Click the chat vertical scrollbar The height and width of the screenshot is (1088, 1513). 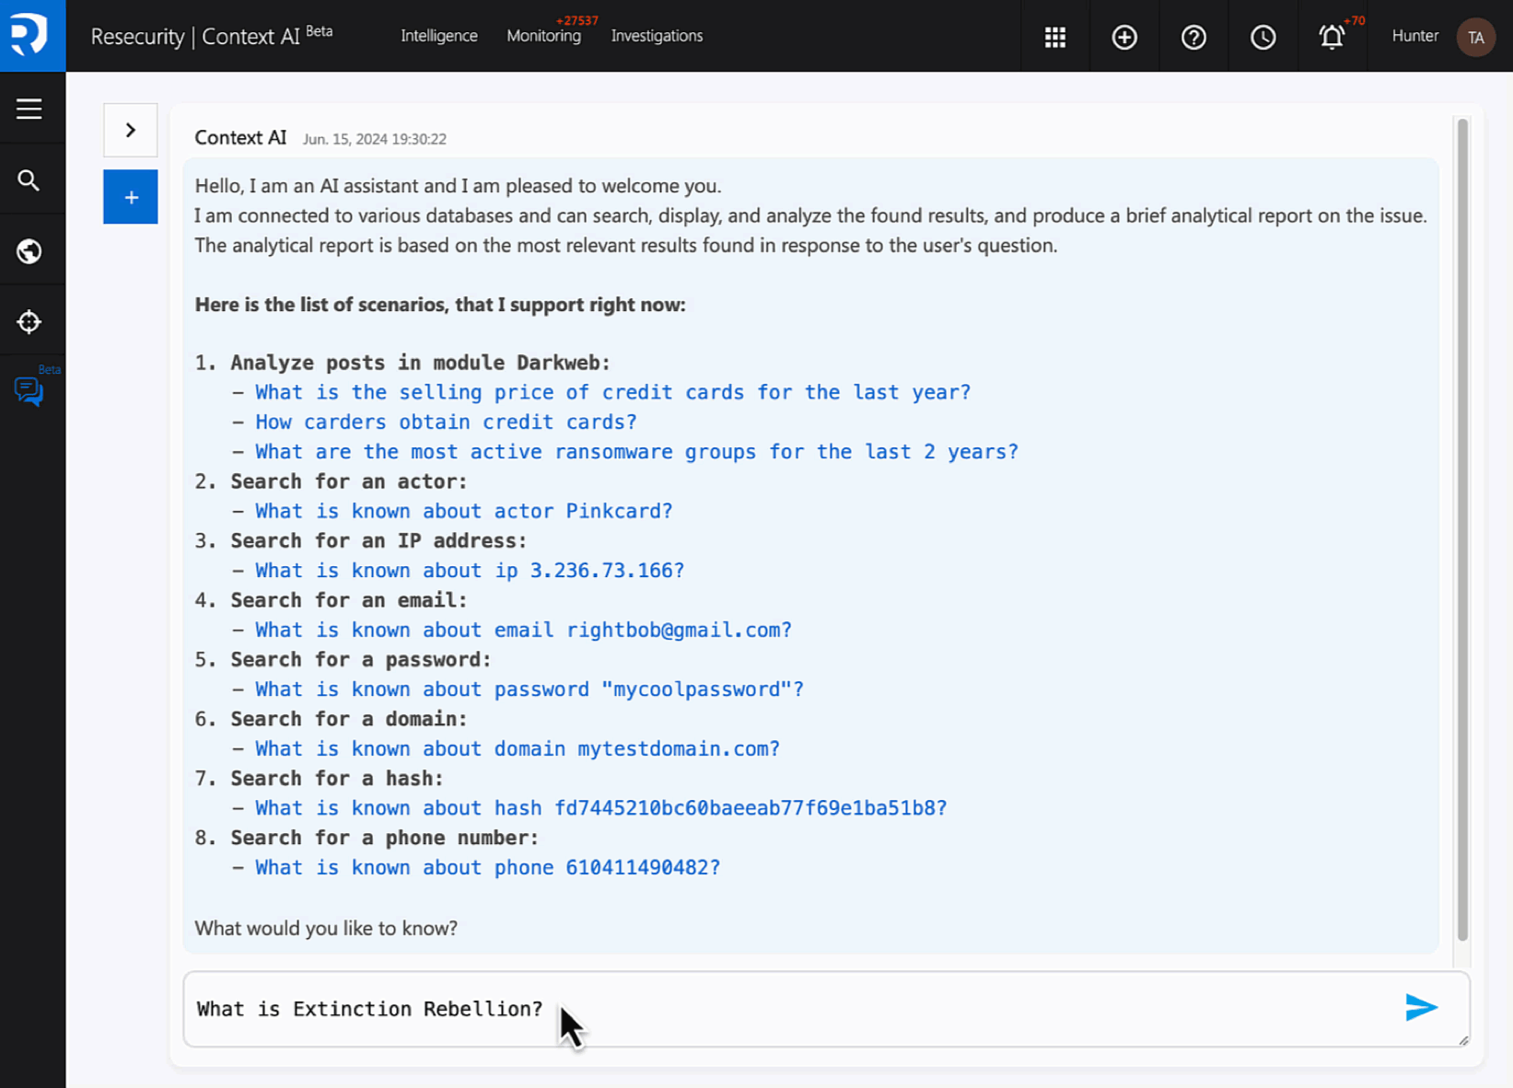tap(1462, 529)
